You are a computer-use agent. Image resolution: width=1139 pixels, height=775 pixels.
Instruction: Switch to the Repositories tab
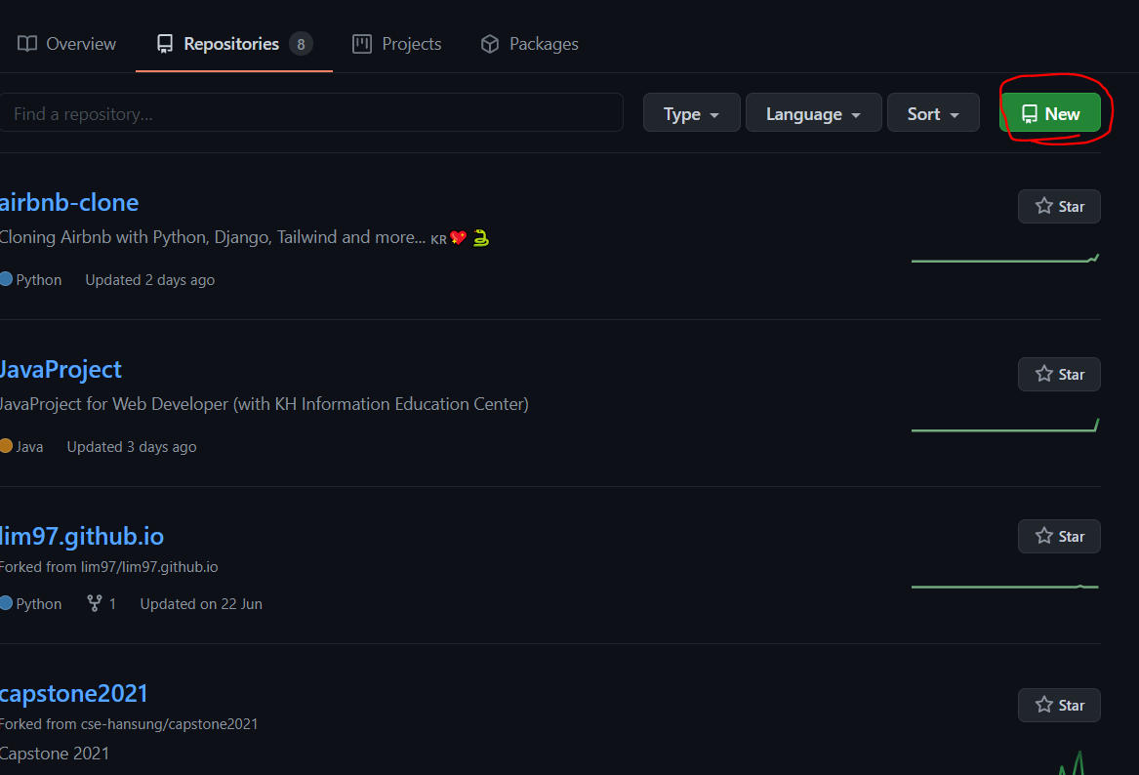[234, 44]
